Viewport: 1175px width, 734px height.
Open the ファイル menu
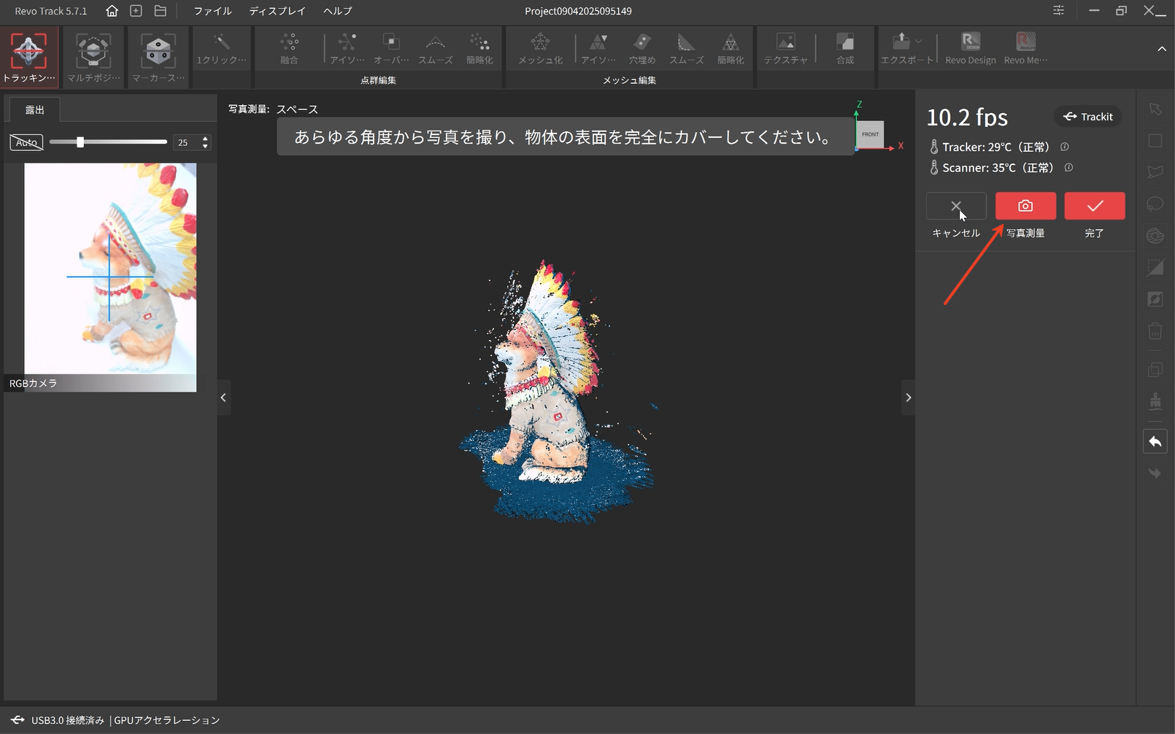click(x=212, y=11)
